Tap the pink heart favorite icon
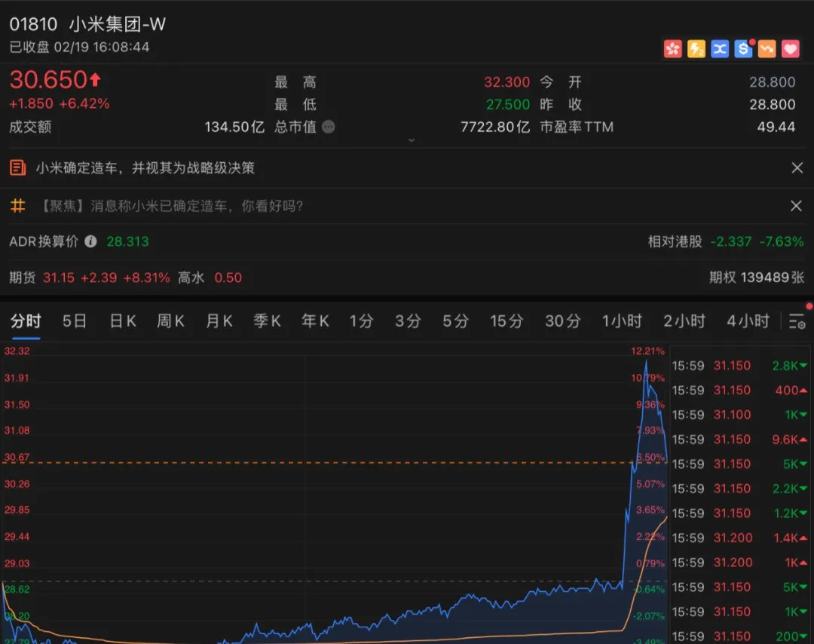This screenshot has height=644, width=814. (790, 49)
